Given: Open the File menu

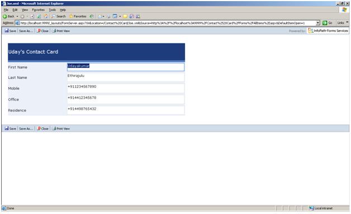Looking at the screenshot, I should [x=6, y=10].
